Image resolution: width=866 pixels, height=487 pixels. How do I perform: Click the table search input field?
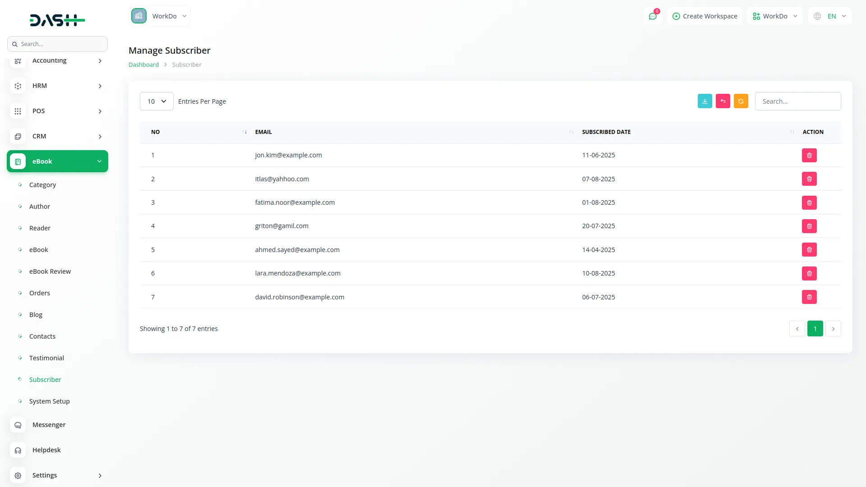797,101
